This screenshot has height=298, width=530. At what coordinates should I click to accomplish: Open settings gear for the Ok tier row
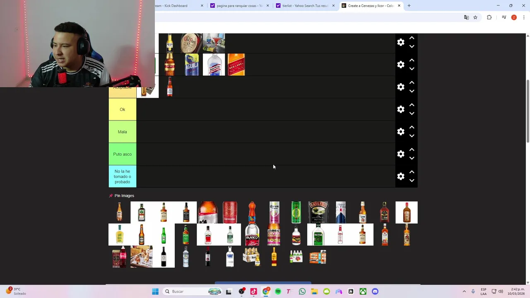click(400, 109)
